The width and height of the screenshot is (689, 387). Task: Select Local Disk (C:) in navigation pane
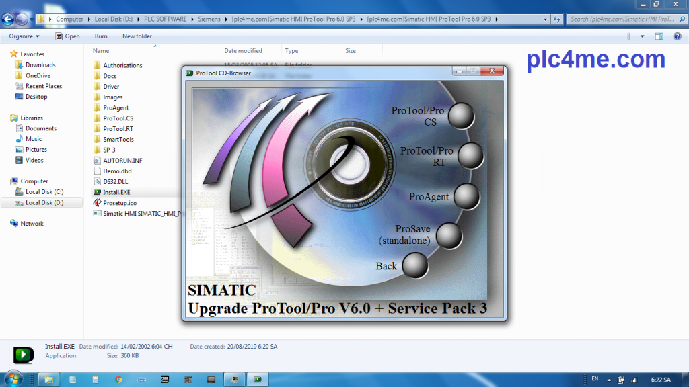point(44,192)
